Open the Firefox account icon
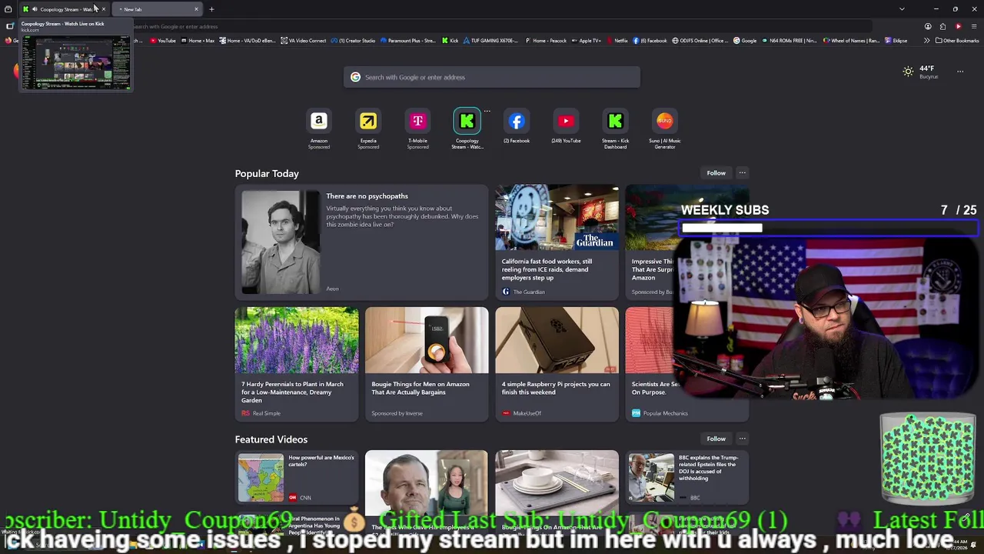Screen dimensions: 984x554 point(928,26)
